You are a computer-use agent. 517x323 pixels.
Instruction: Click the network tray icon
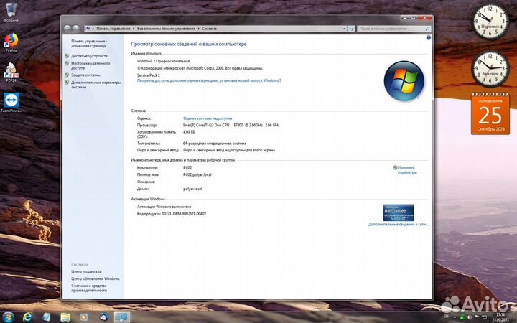pyautogui.click(x=485, y=317)
